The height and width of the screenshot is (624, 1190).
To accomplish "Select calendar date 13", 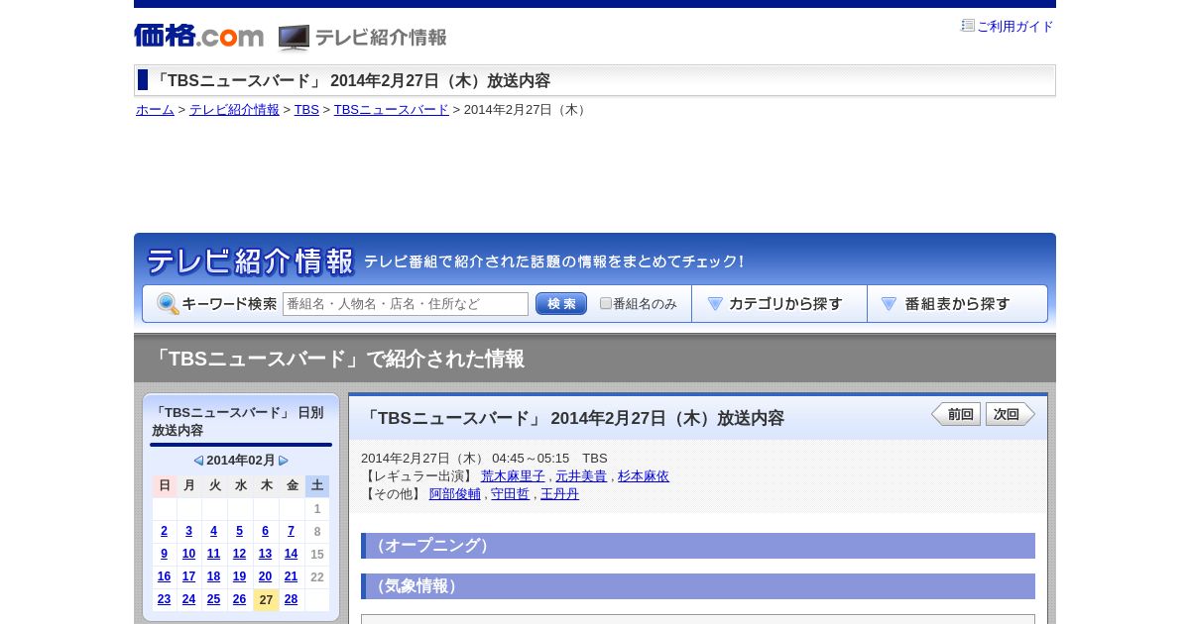I will pyautogui.click(x=265, y=554).
